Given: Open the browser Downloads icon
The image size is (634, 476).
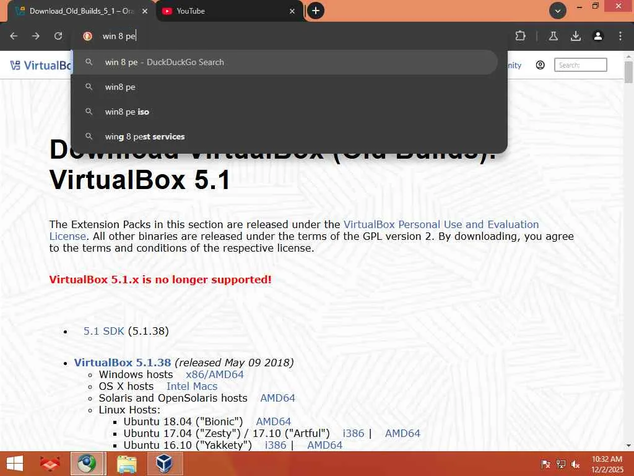Looking at the screenshot, I should tap(575, 36).
